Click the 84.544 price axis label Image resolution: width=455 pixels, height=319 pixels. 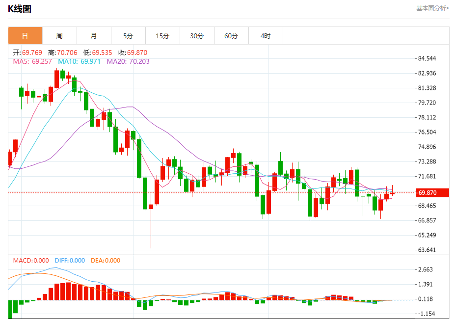point(427,58)
